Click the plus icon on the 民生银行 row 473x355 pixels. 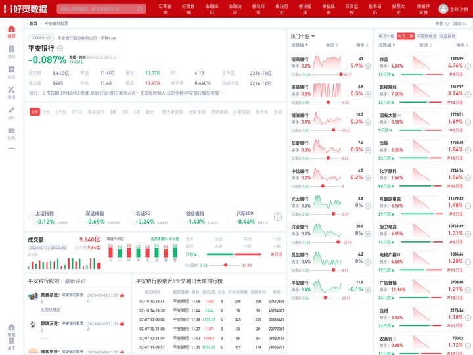click(368, 262)
